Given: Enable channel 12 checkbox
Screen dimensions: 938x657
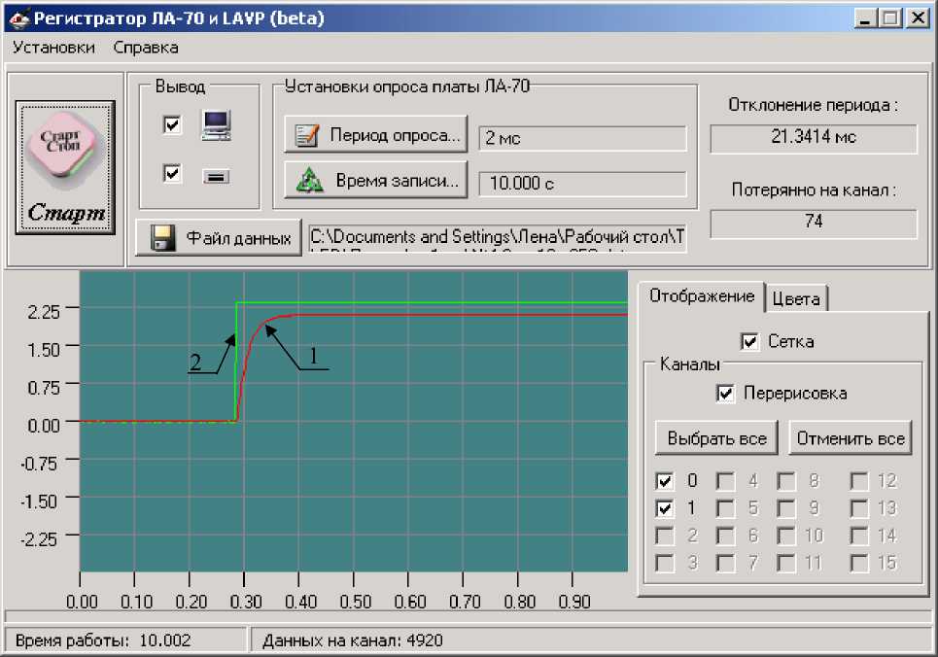Looking at the screenshot, I should click(859, 480).
